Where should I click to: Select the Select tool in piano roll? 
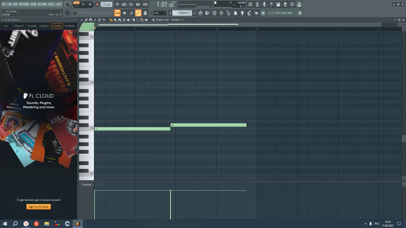[138, 20]
